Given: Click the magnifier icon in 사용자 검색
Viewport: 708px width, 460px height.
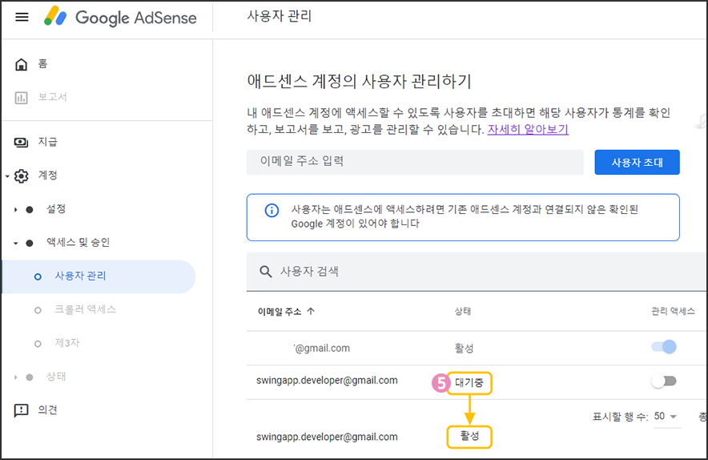Looking at the screenshot, I should (266, 272).
